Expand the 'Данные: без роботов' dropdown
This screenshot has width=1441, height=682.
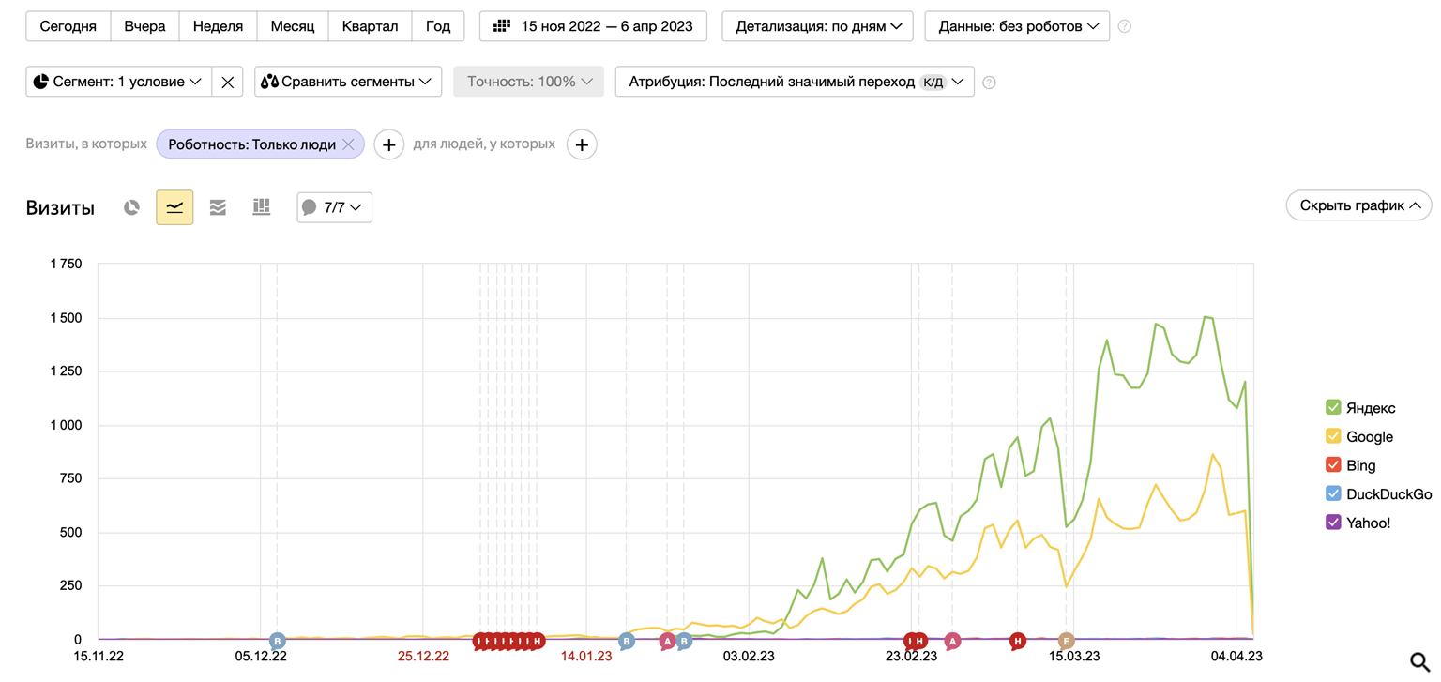[x=1017, y=26]
